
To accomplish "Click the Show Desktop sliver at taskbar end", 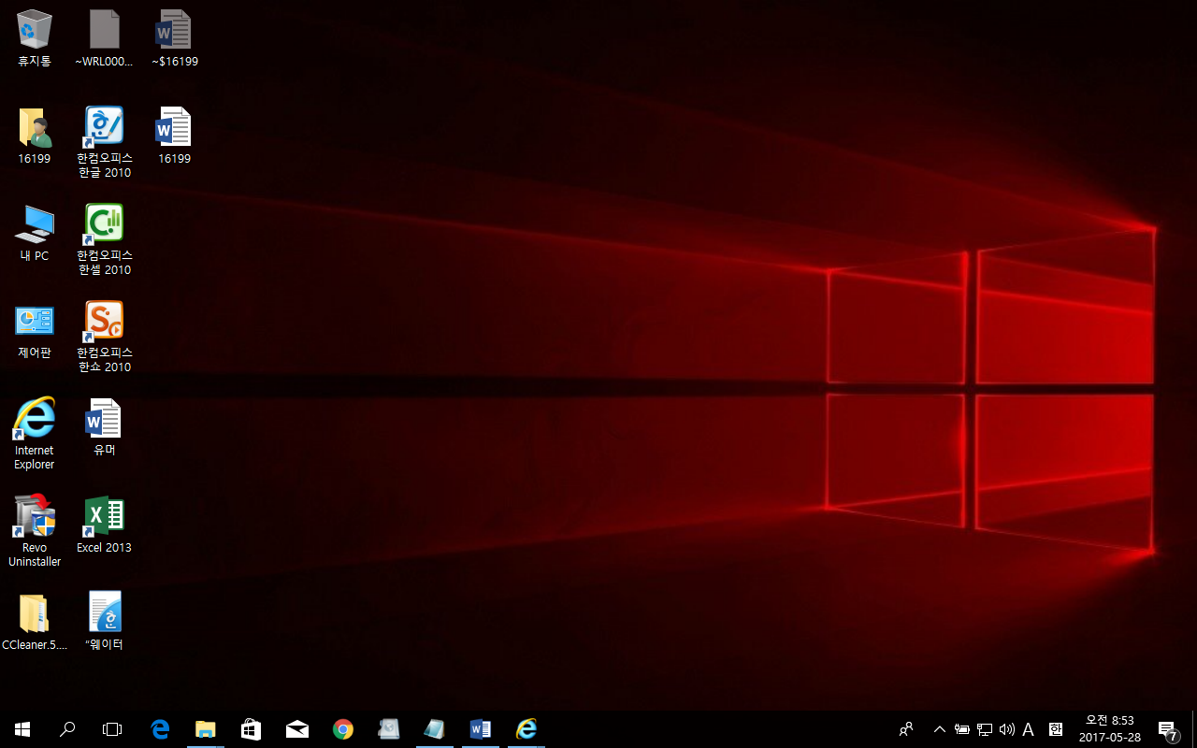I will 1194,729.
